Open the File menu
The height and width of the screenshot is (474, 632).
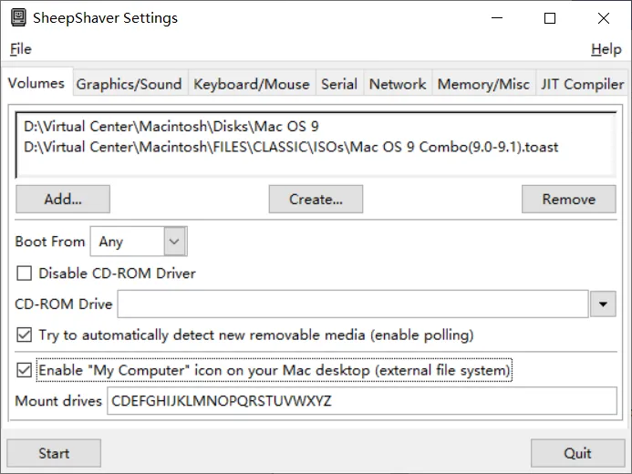pyautogui.click(x=21, y=49)
